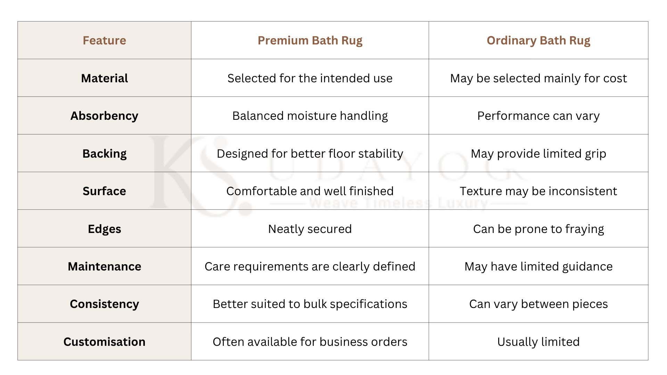
Task: Click 'Selected for the intended use' cell
Action: pos(310,78)
